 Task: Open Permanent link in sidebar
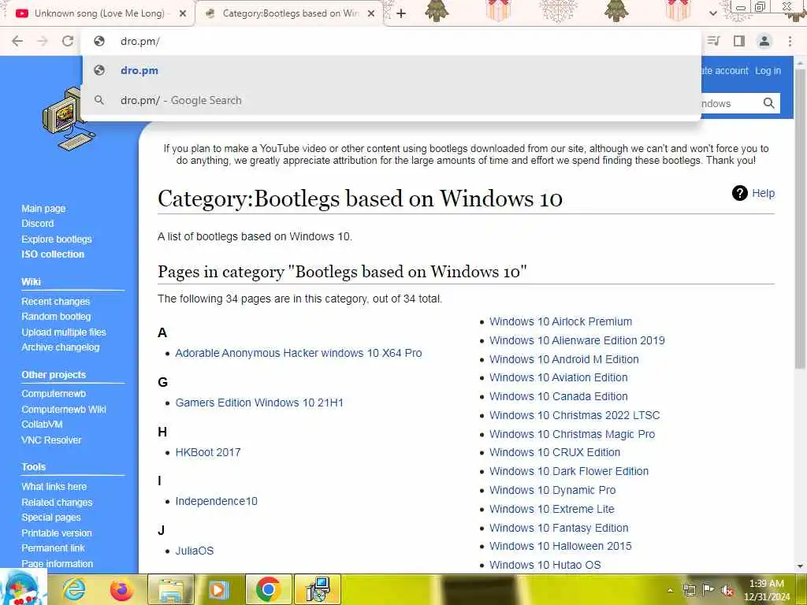[53, 548]
